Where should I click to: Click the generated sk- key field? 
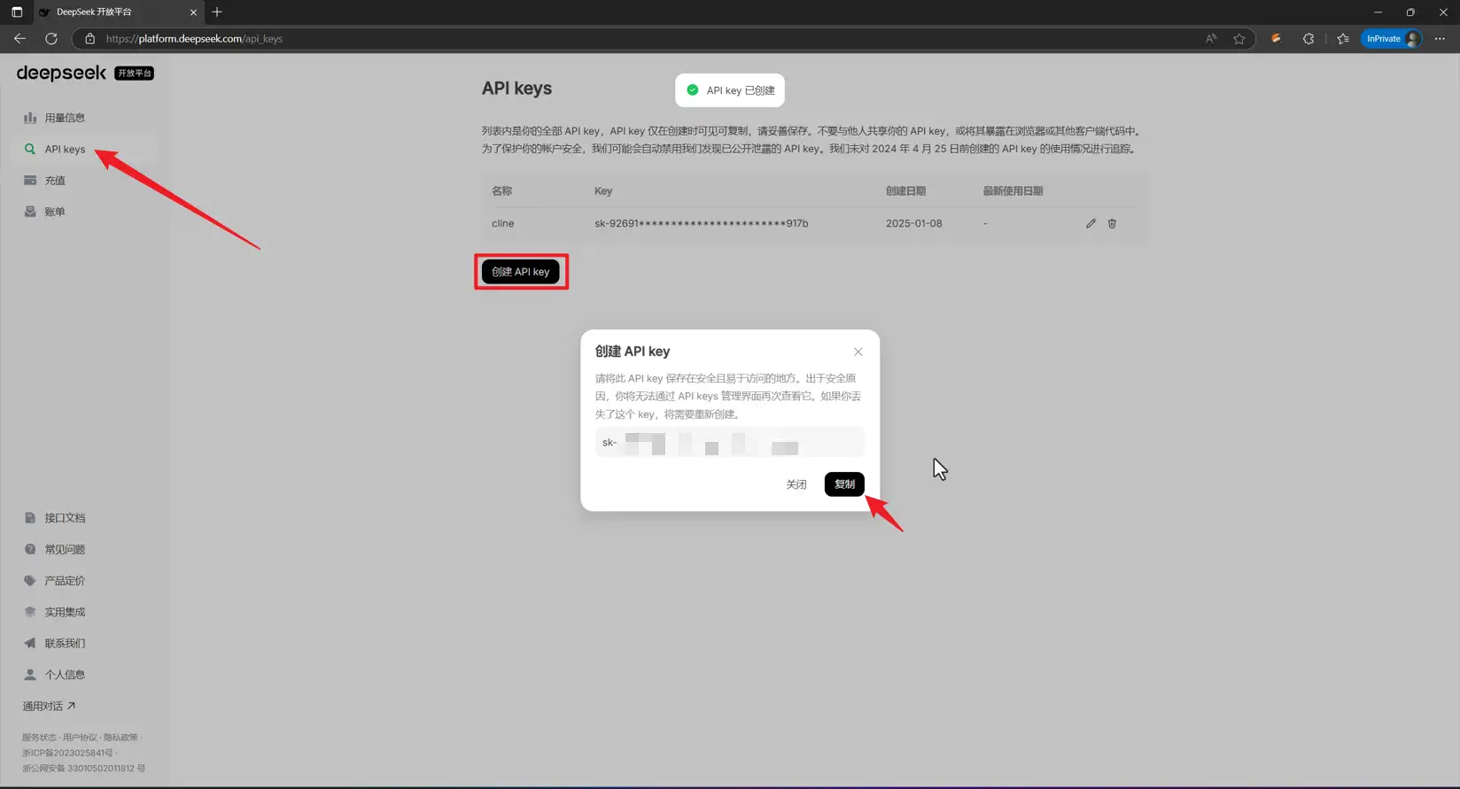(729, 443)
